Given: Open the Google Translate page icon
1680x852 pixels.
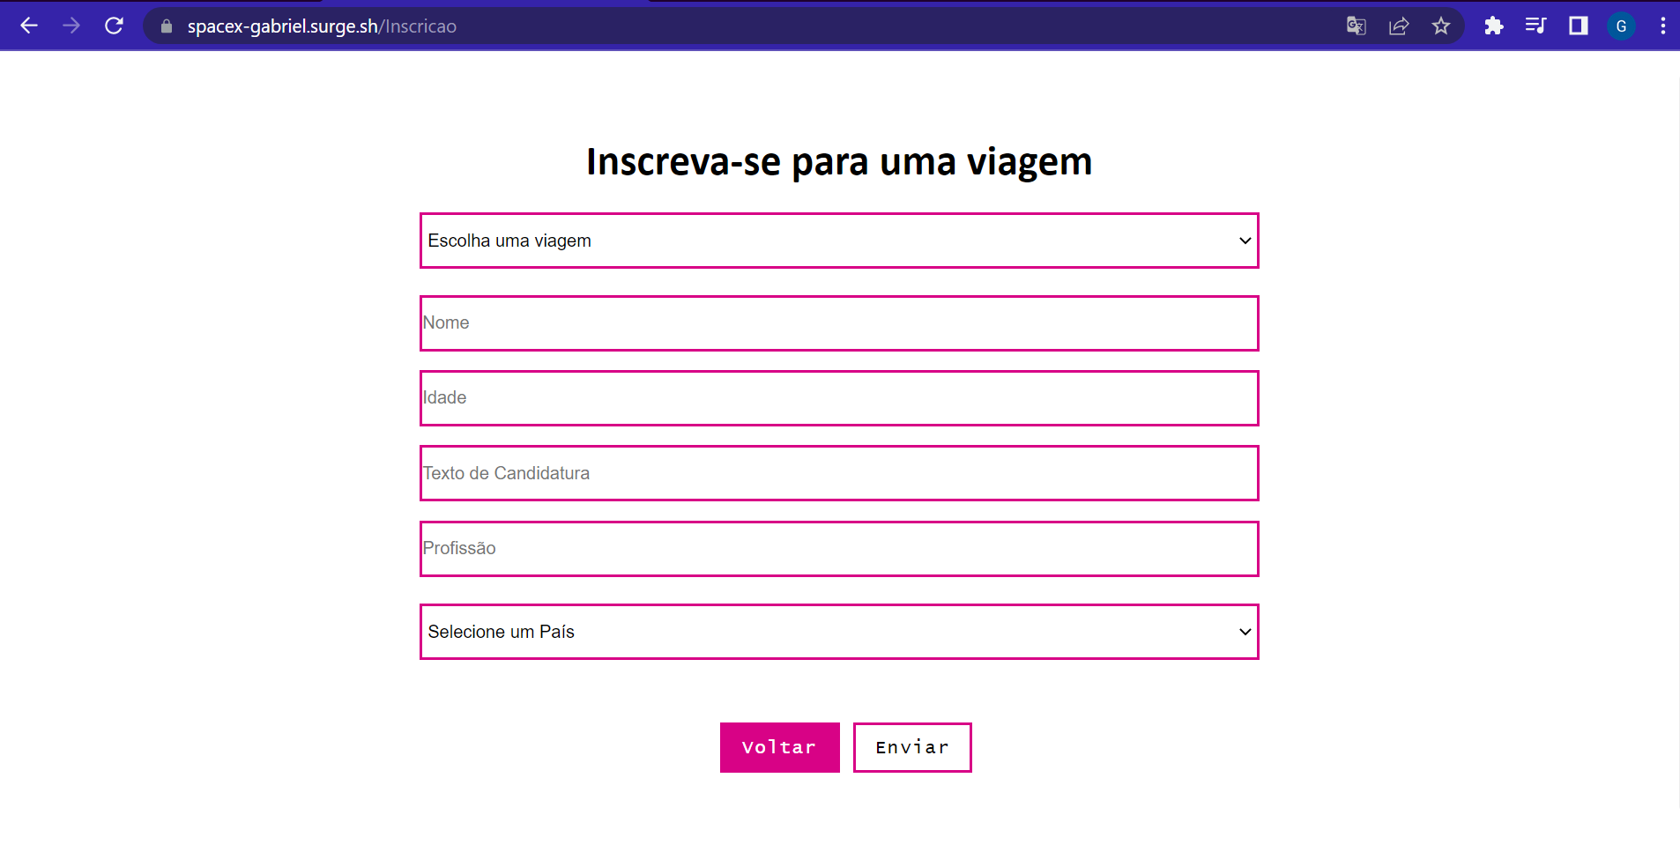Looking at the screenshot, I should (x=1357, y=26).
